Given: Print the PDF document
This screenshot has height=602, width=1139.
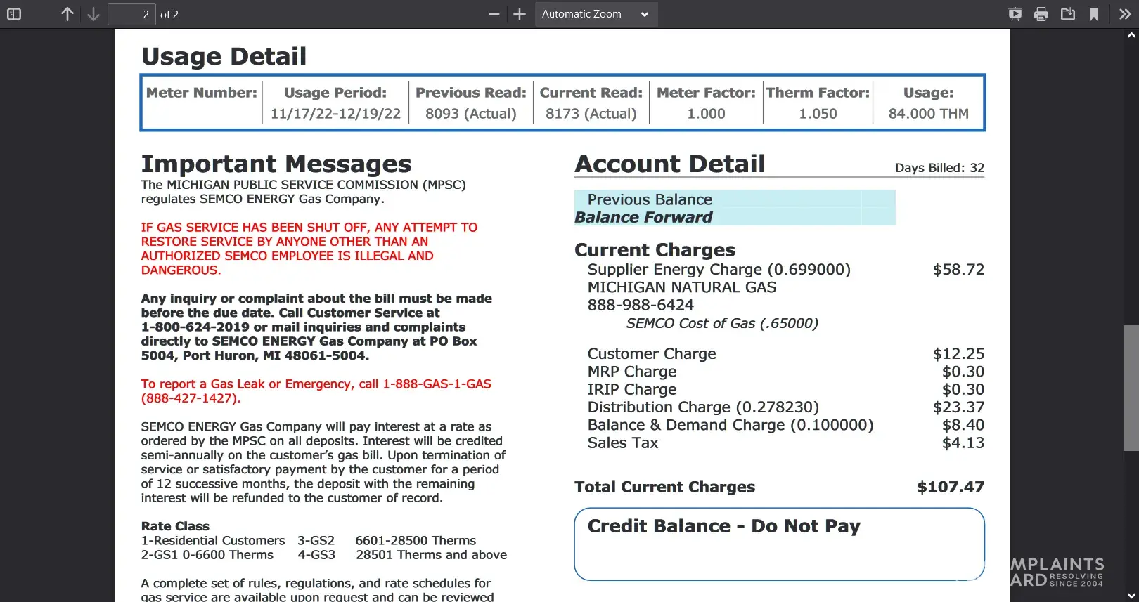Looking at the screenshot, I should (x=1041, y=14).
